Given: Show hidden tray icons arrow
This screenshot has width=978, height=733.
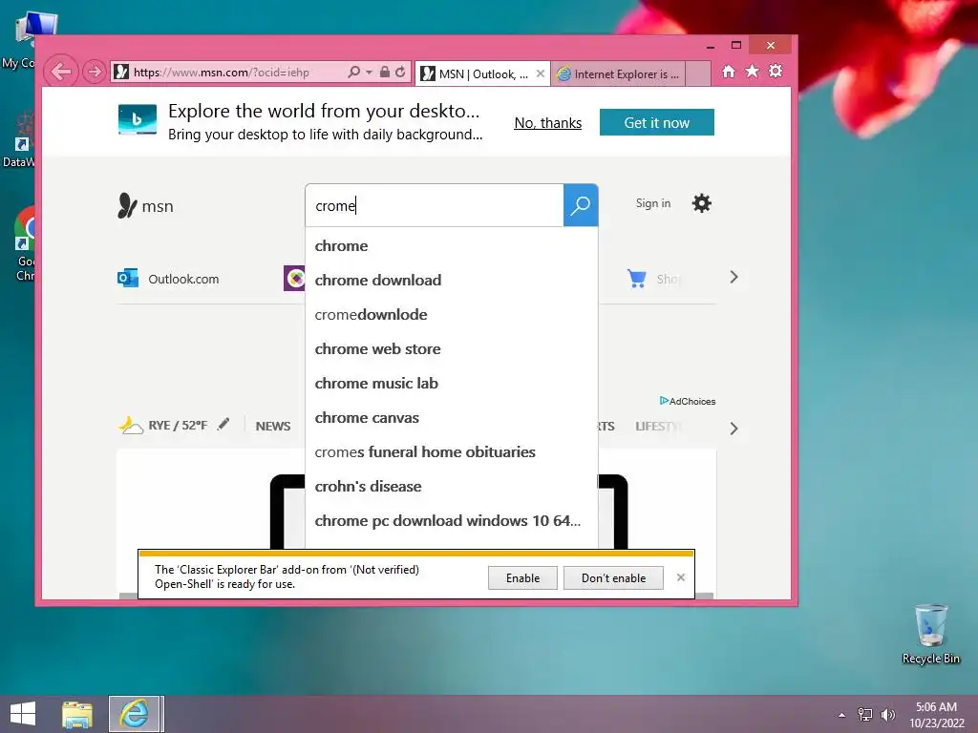Looking at the screenshot, I should tap(842, 715).
